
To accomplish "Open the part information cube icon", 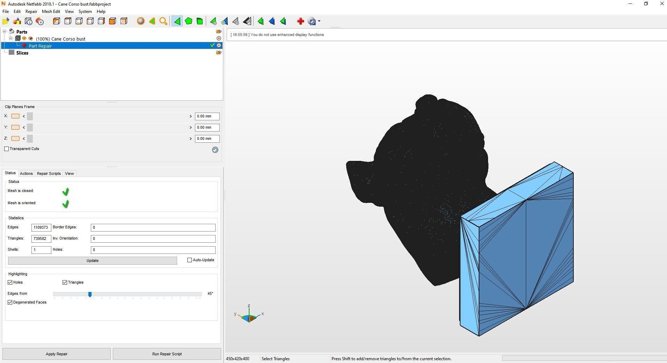I will [29, 21].
